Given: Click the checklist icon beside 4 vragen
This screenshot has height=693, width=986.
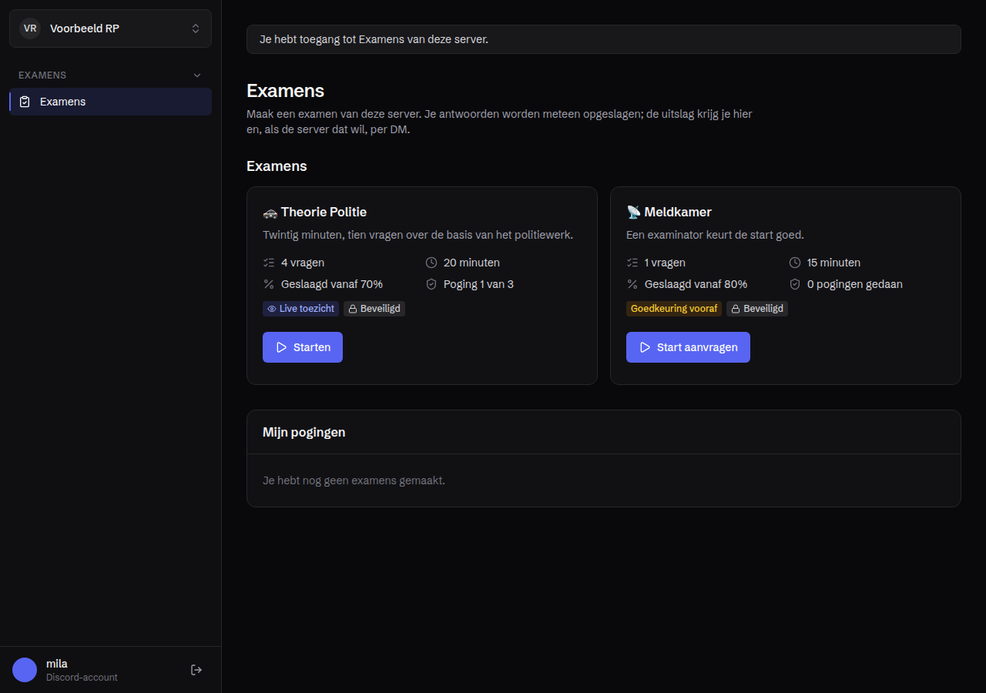Looking at the screenshot, I should [x=269, y=263].
